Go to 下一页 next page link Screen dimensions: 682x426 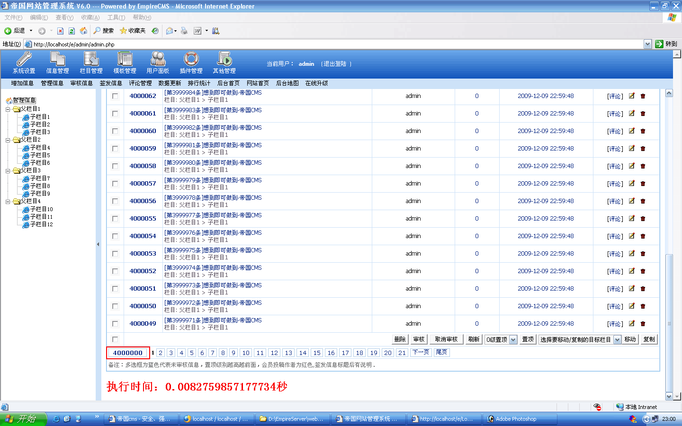tap(421, 352)
